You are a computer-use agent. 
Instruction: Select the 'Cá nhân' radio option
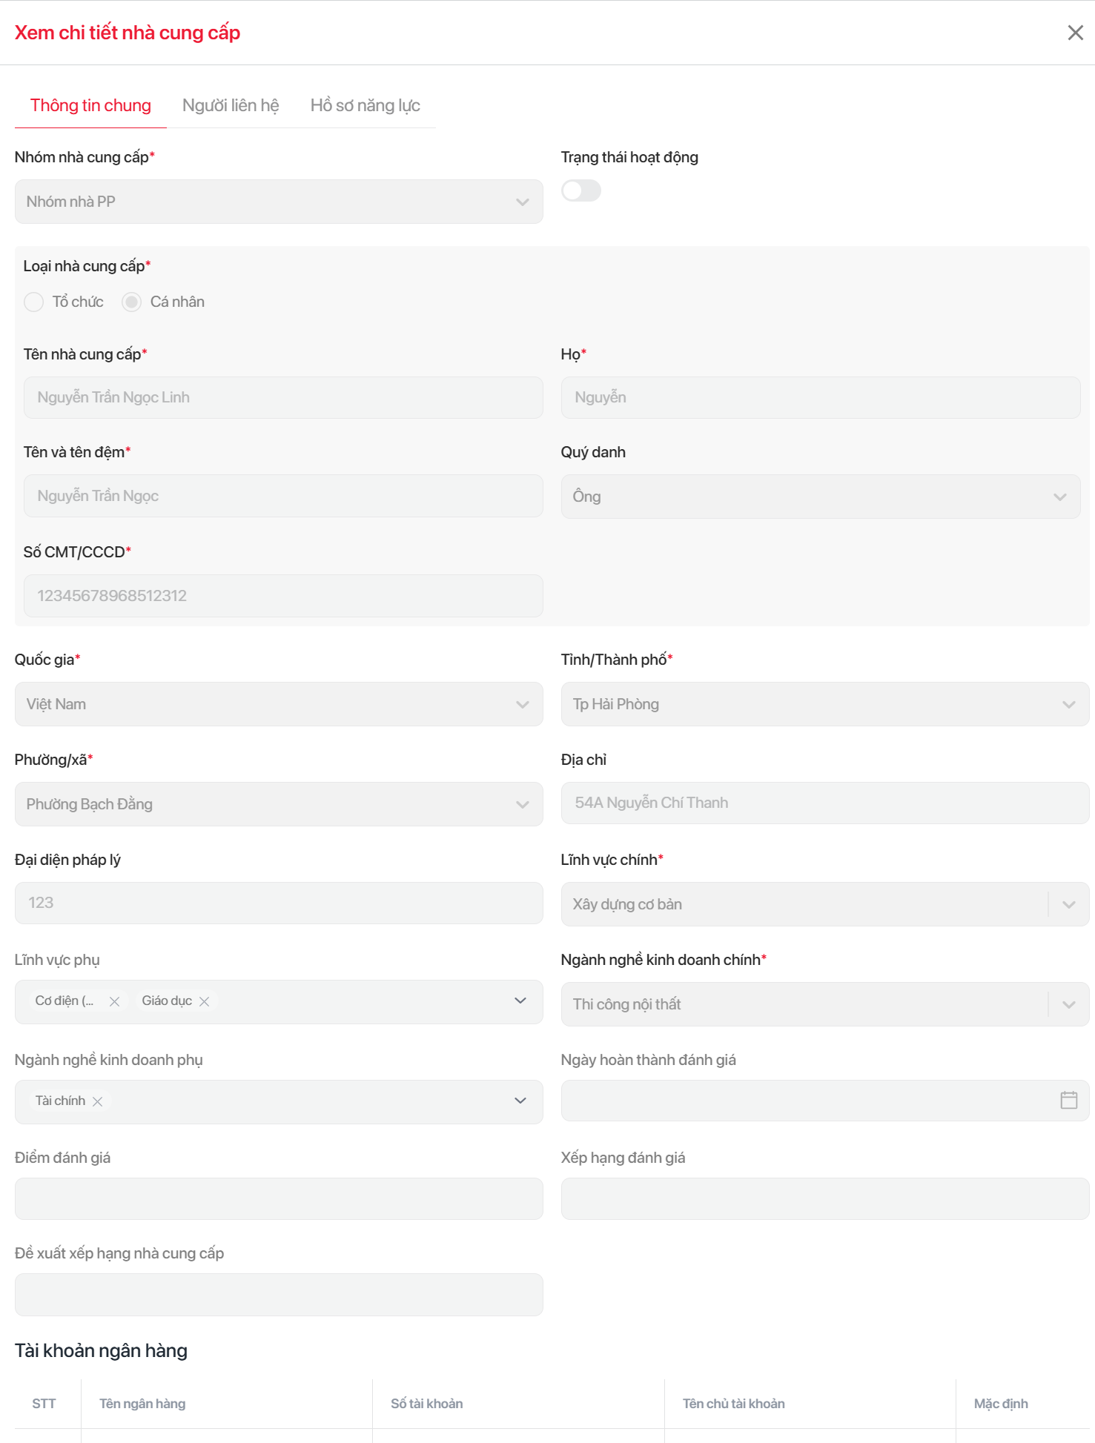coord(132,302)
